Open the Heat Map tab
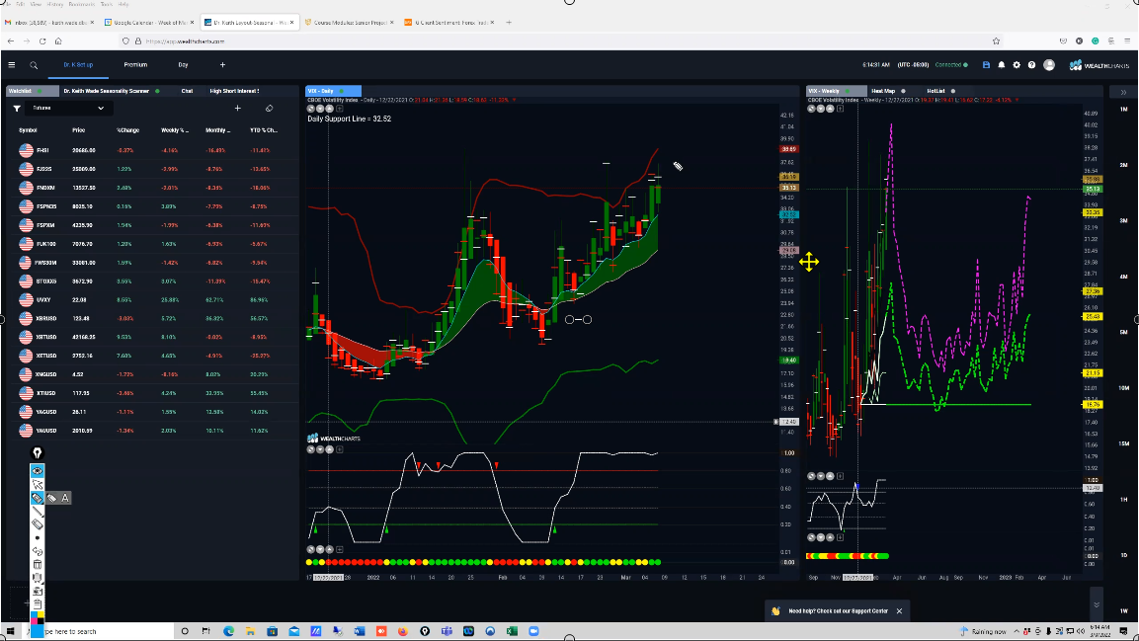The height and width of the screenshot is (641, 1139). (x=883, y=91)
